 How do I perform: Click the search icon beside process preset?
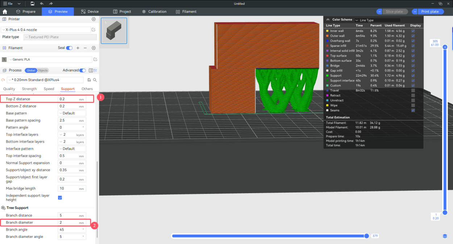[x=95, y=80]
